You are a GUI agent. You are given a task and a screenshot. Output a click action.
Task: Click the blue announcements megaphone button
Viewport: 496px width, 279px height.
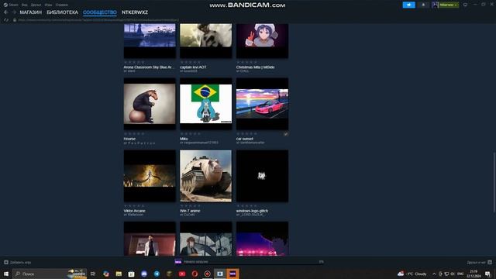(x=408, y=5)
